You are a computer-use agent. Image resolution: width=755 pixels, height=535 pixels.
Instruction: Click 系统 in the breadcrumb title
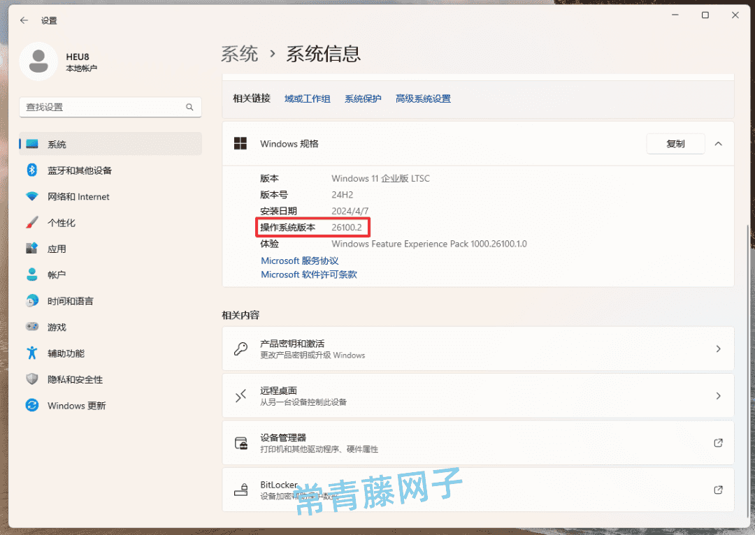[x=240, y=54]
